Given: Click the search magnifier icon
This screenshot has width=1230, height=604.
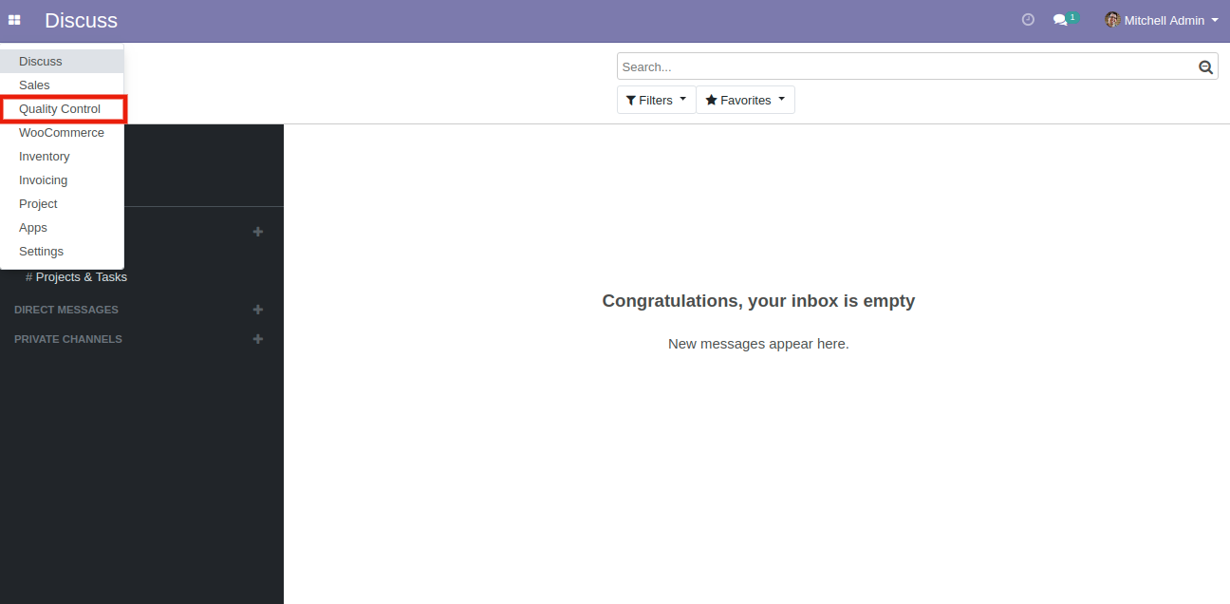Looking at the screenshot, I should 1205,66.
